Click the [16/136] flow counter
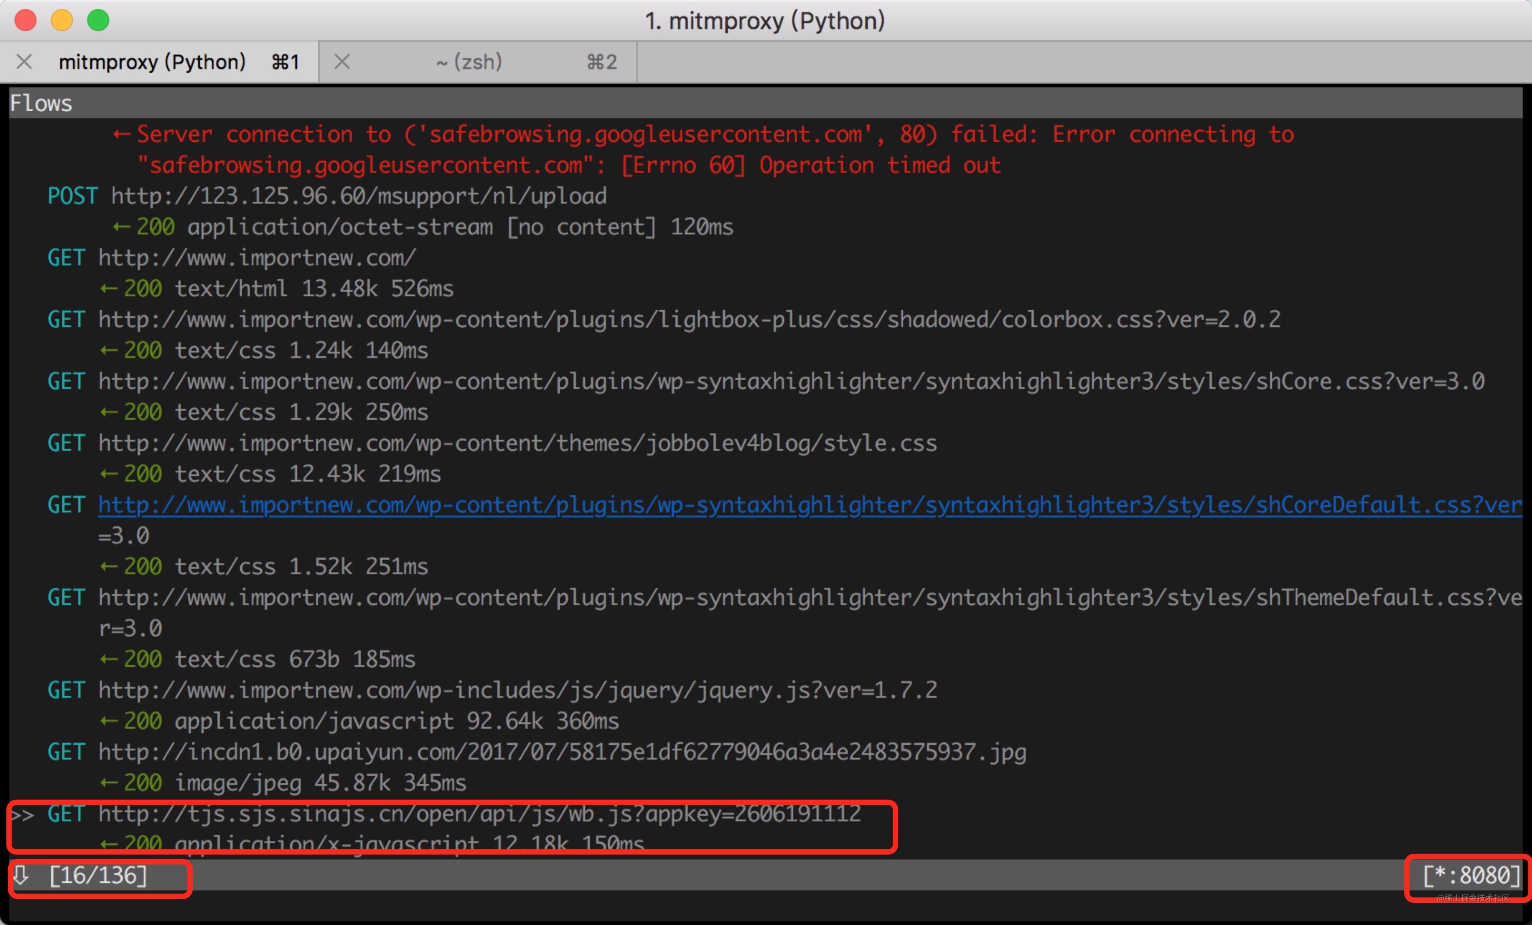Screen dimensions: 1532x925 pos(98,875)
